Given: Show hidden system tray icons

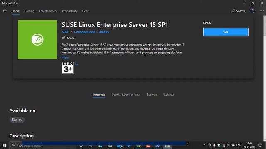Looking at the screenshot, I should coord(205,145).
